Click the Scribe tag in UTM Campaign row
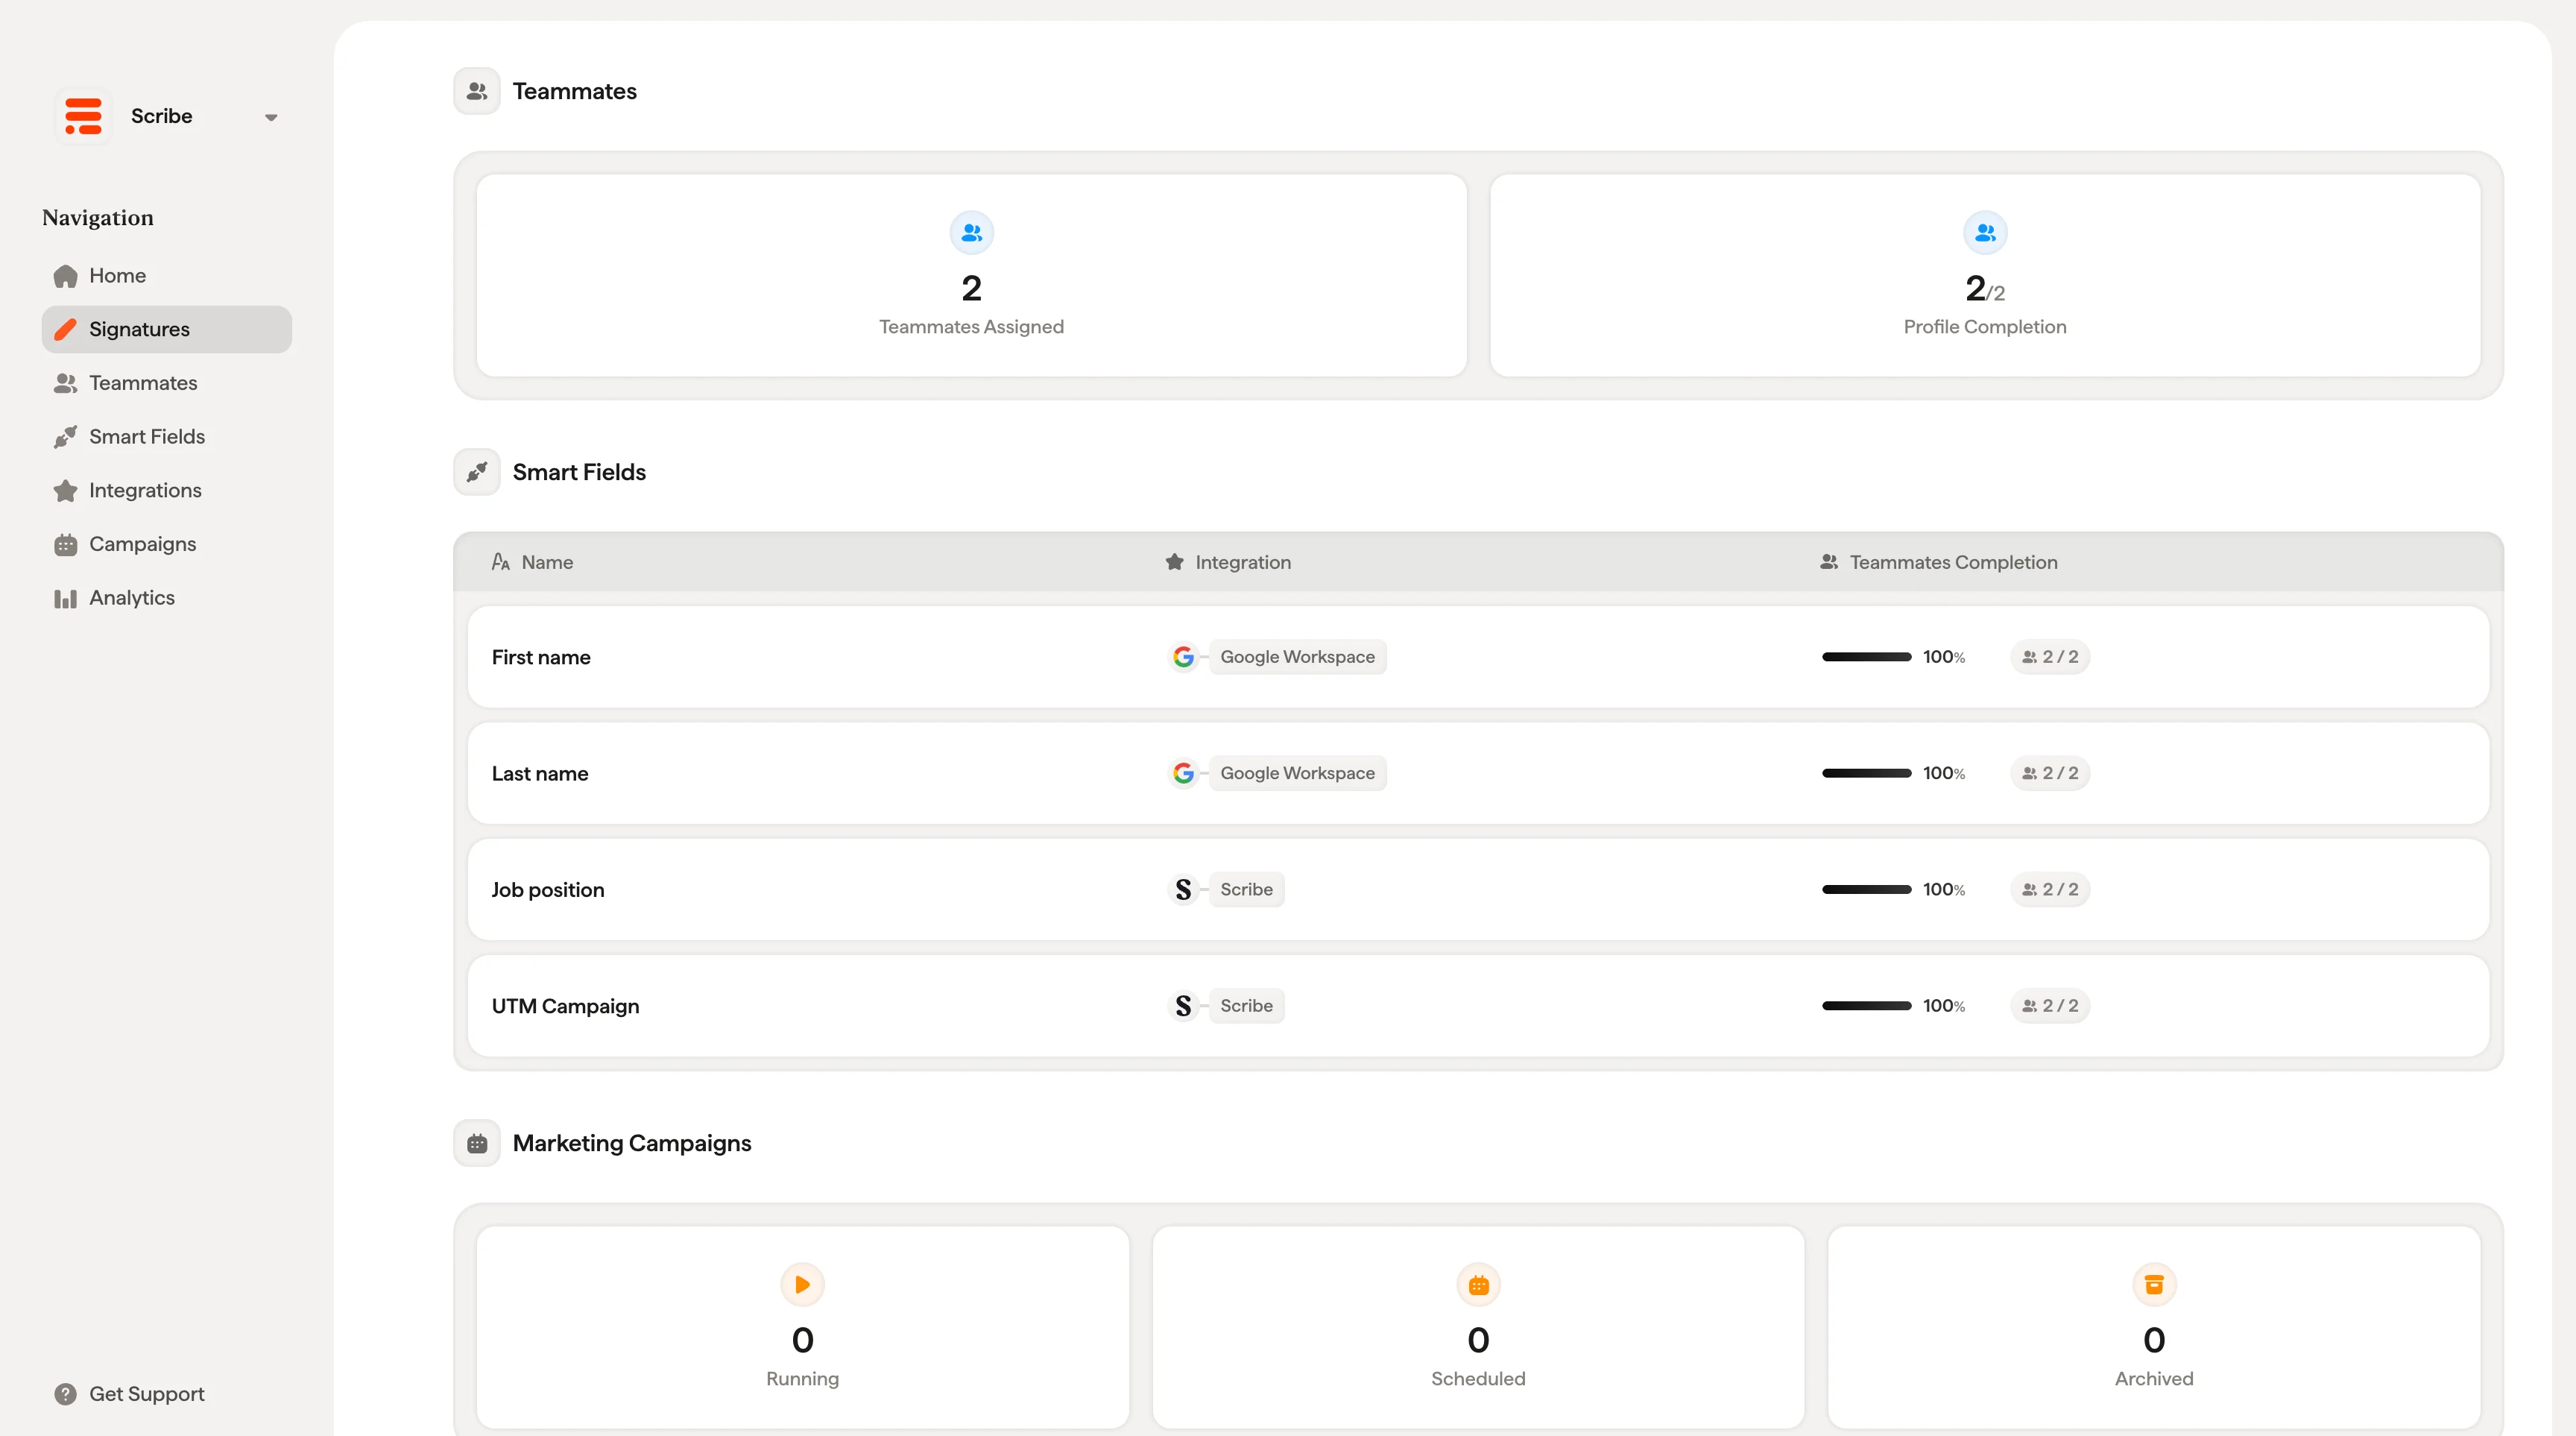This screenshot has width=2576, height=1436. pos(1246,1005)
